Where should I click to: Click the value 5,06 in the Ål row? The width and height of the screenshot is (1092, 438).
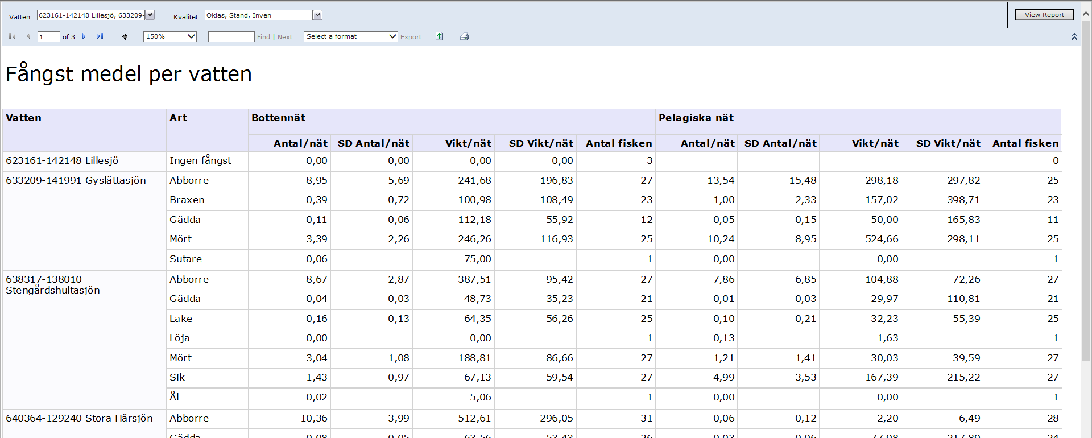480,397
